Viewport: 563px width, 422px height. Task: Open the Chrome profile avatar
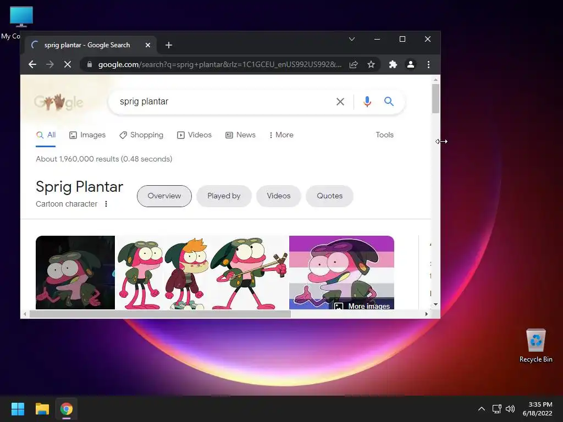[x=410, y=65]
